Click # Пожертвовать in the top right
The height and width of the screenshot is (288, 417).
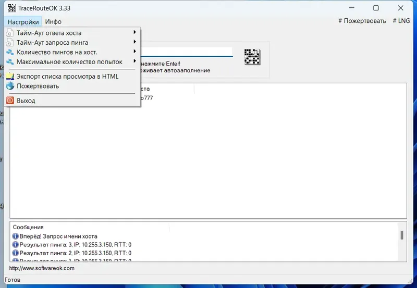(x=362, y=21)
